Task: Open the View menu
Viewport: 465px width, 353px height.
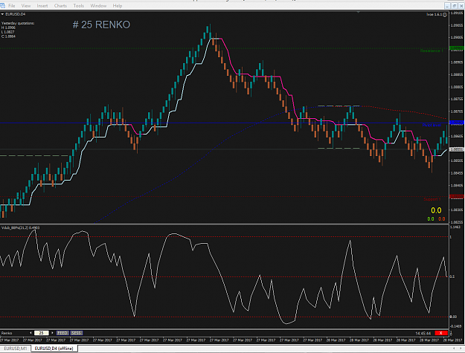Action: click(x=26, y=6)
